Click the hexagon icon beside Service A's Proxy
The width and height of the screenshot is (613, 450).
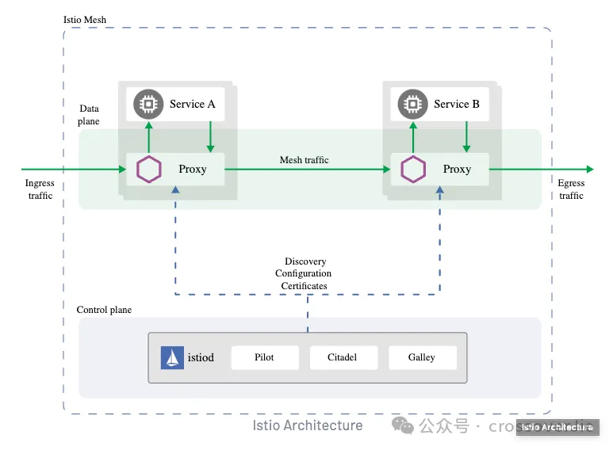[148, 169]
